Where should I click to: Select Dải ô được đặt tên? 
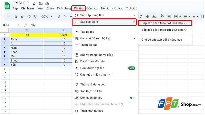point(105,61)
